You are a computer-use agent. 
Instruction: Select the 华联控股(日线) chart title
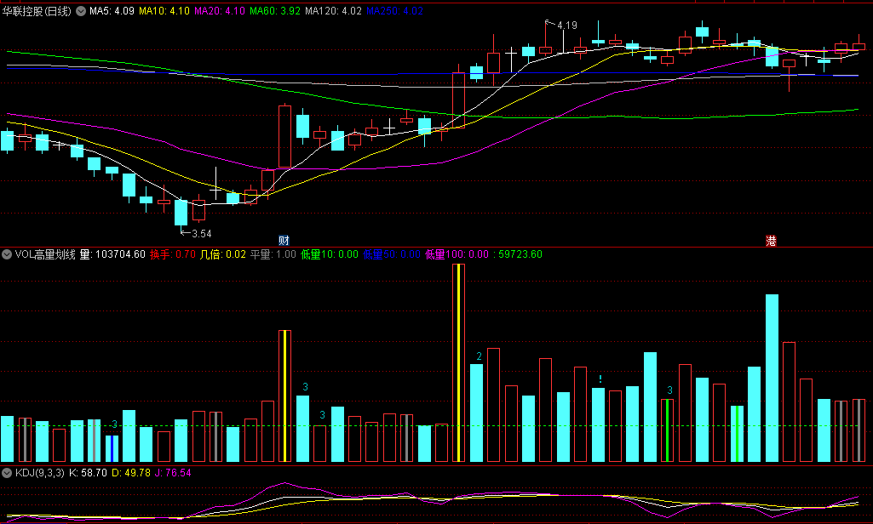tap(37, 10)
